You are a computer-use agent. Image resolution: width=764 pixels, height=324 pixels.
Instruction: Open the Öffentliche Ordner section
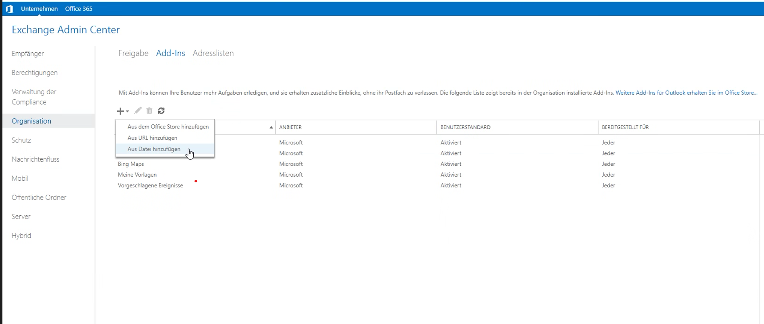point(39,198)
